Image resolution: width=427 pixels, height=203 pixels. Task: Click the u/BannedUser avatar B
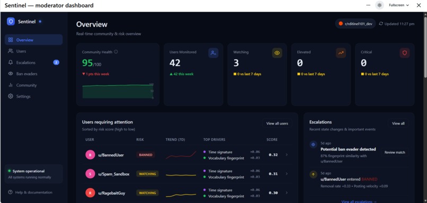[x=90, y=155]
